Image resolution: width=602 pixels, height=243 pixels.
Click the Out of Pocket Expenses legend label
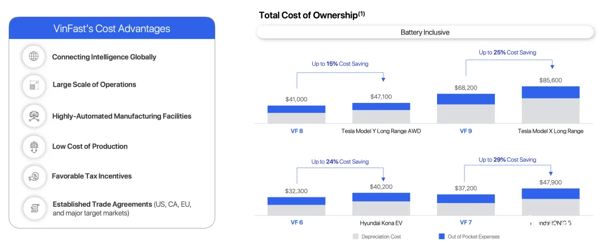474,236
